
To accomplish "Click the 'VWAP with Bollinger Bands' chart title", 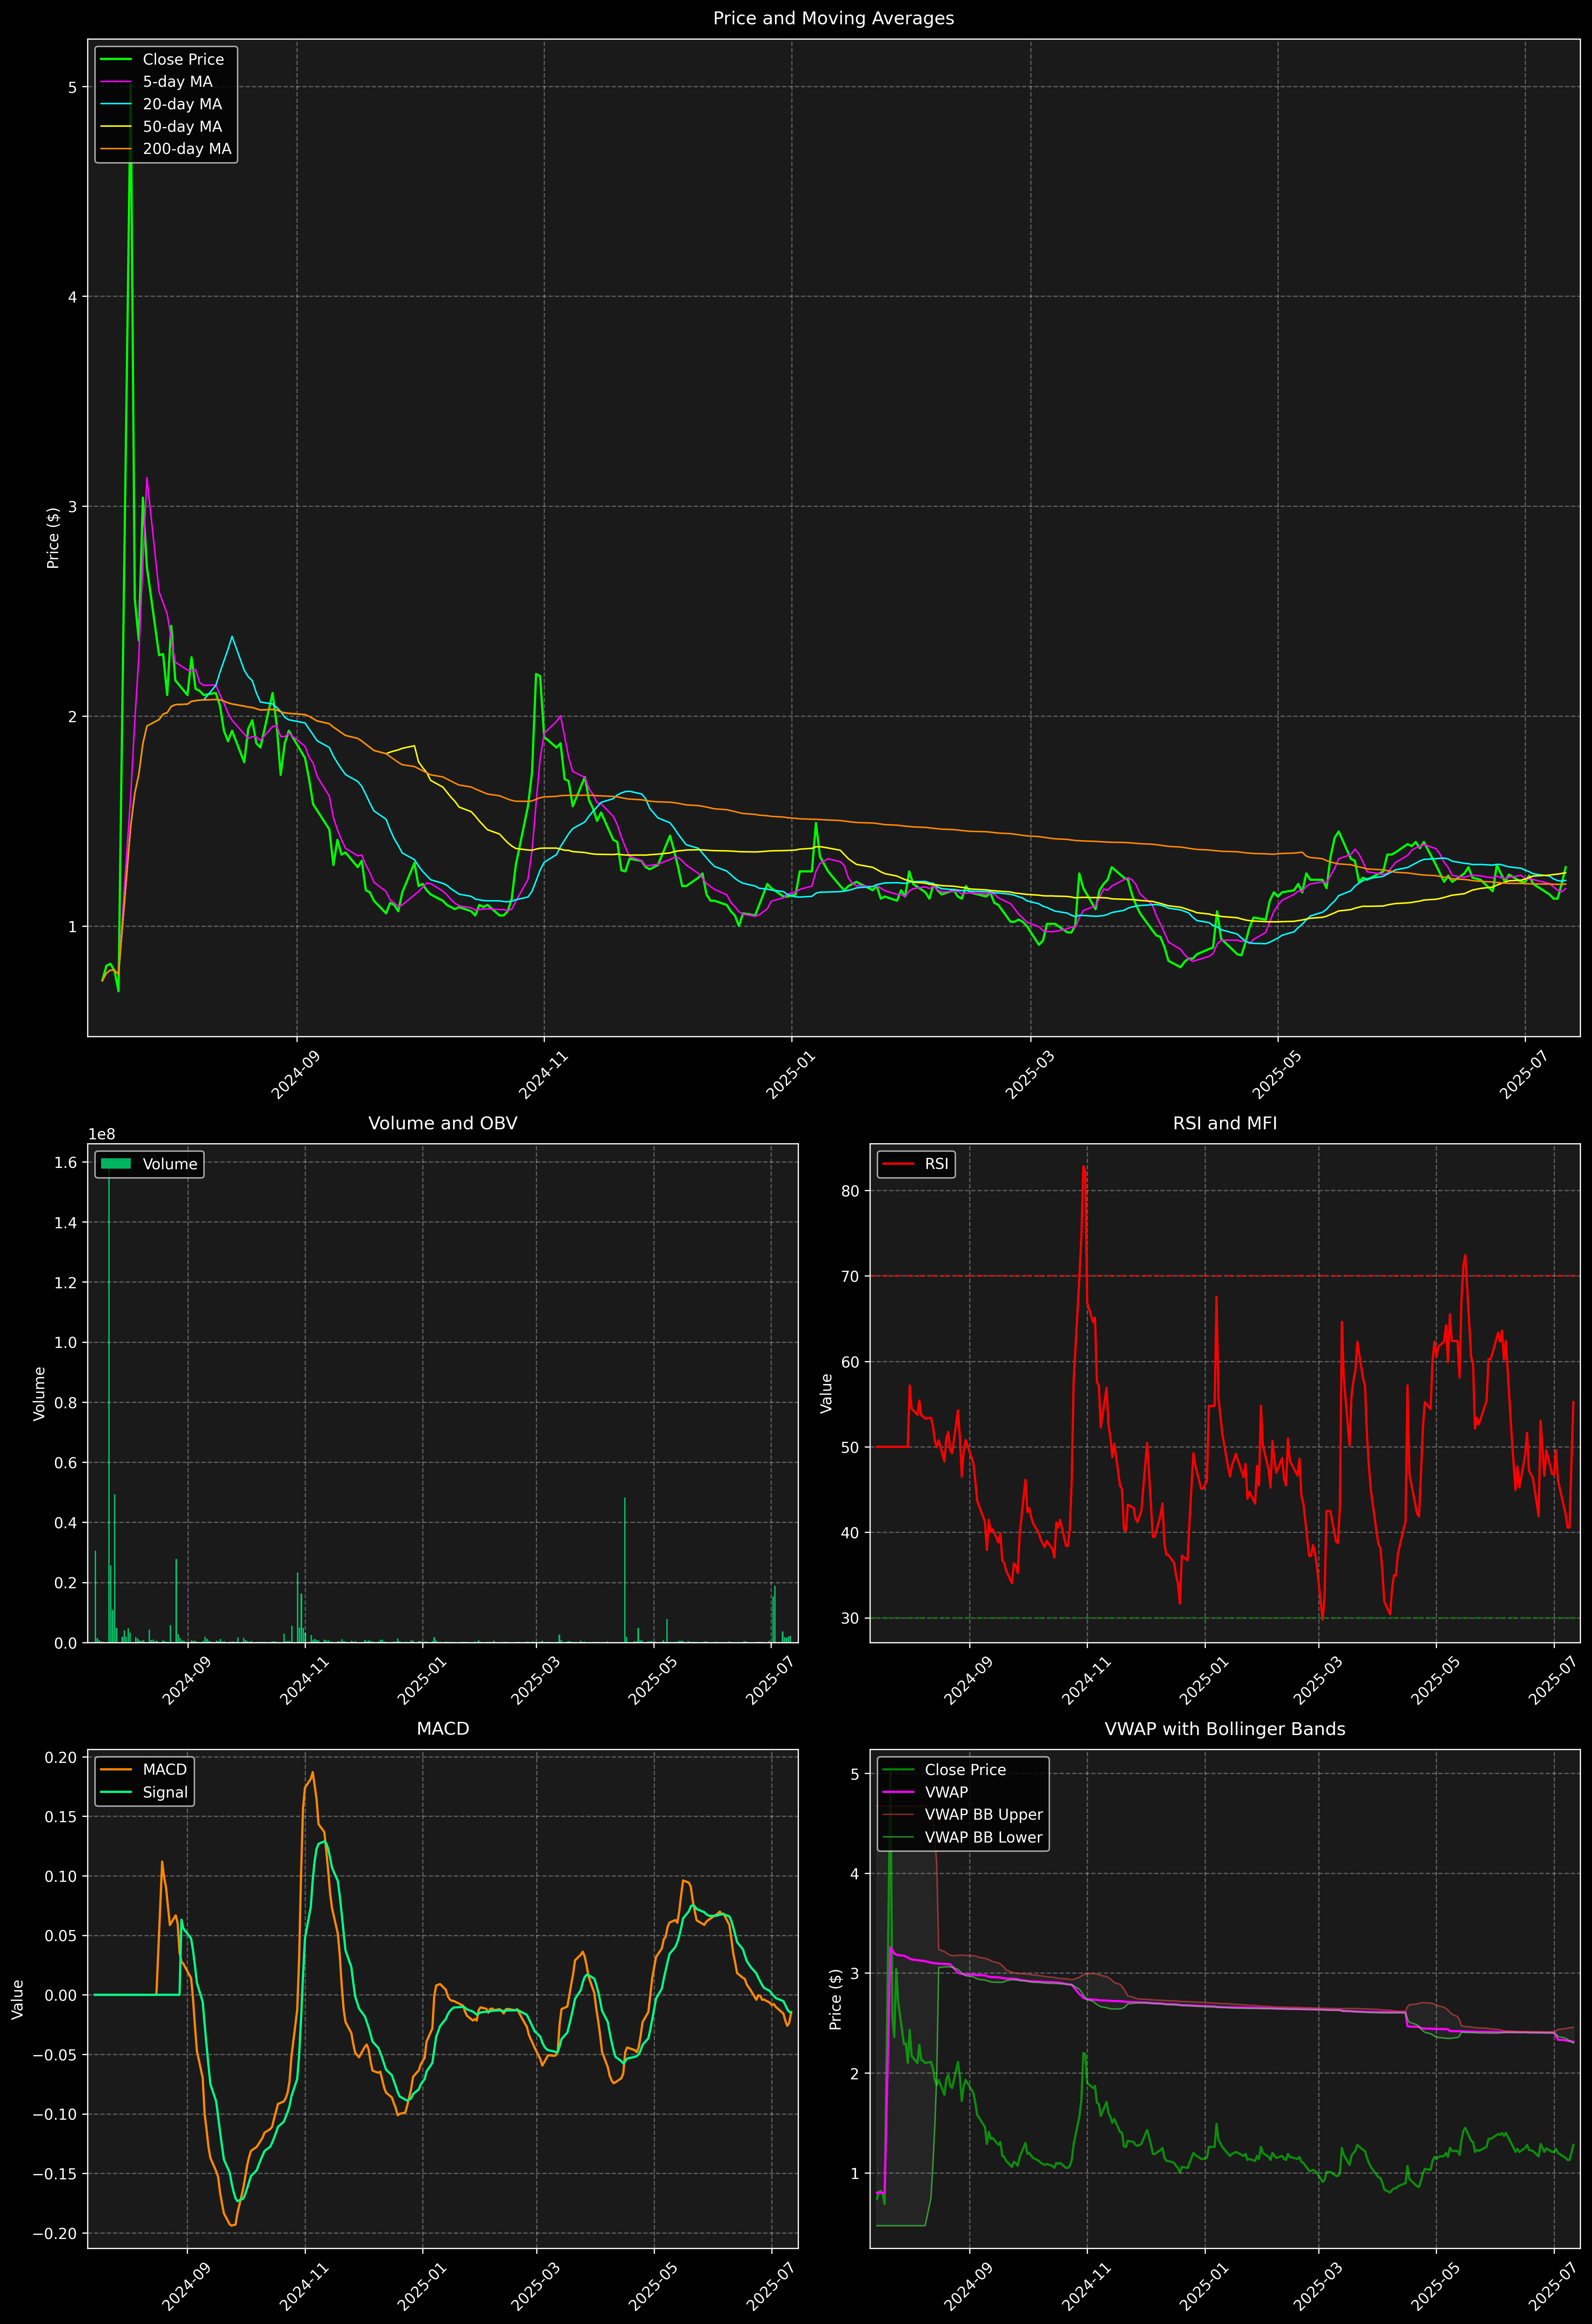I will 1225,1729.
